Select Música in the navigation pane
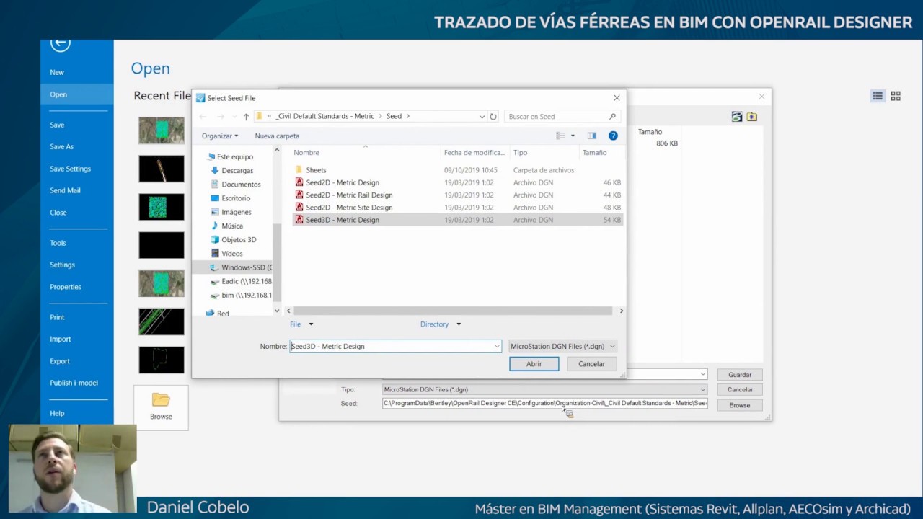923x519 pixels. pos(232,226)
